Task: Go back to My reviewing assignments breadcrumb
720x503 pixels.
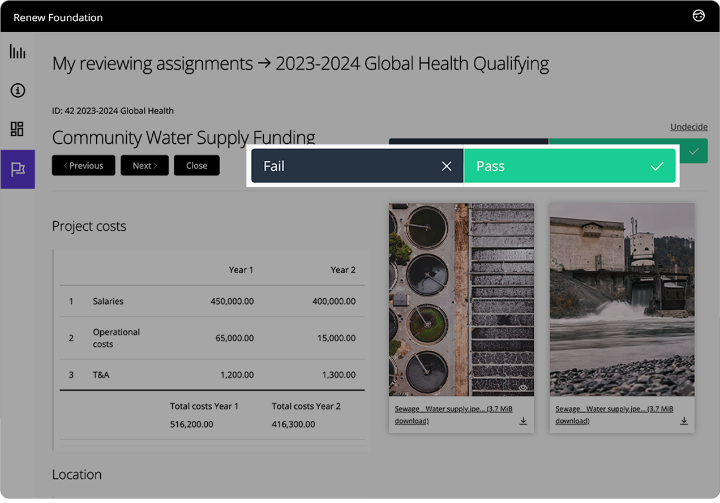Action: (x=152, y=64)
